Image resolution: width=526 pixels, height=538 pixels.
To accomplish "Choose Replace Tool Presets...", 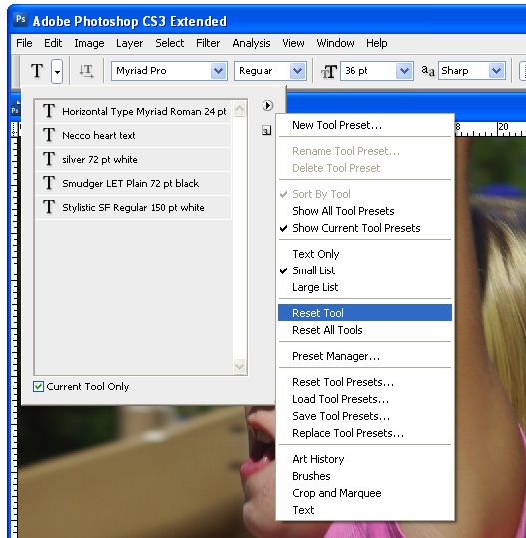I will point(365,433).
